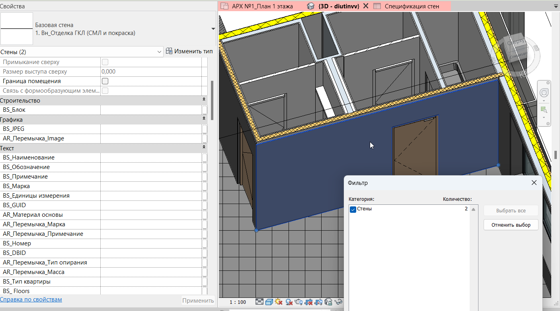Open the rendering dialog teapot icon
This screenshot has height=311, width=560.
pos(299,302)
